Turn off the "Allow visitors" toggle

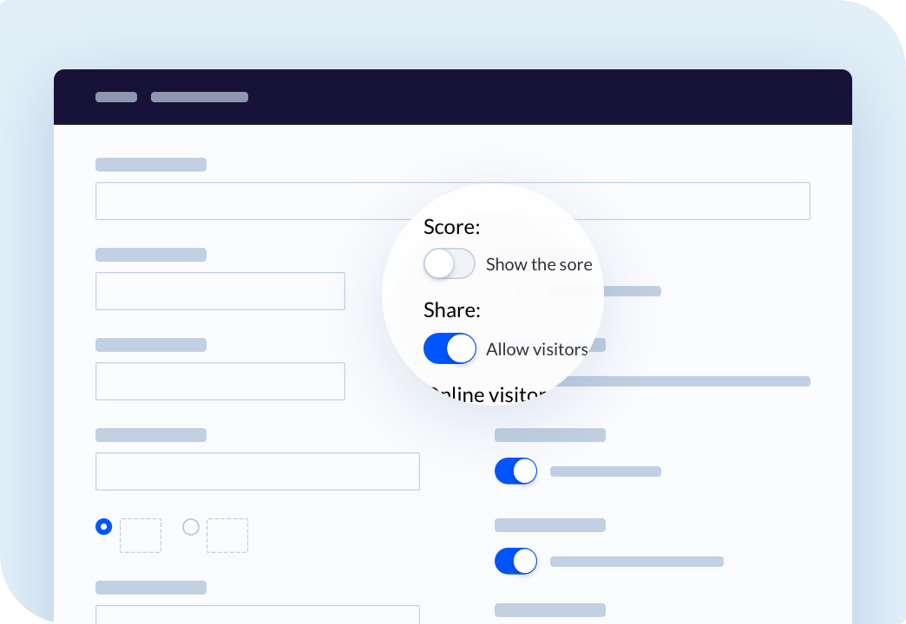tap(450, 348)
